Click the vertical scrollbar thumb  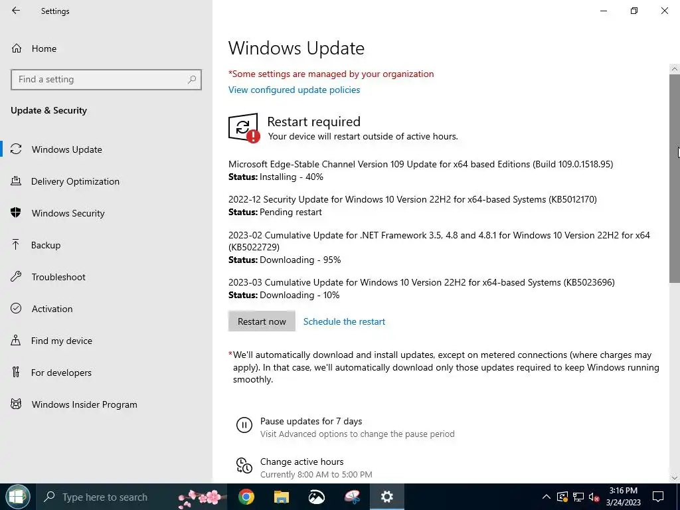(x=675, y=178)
